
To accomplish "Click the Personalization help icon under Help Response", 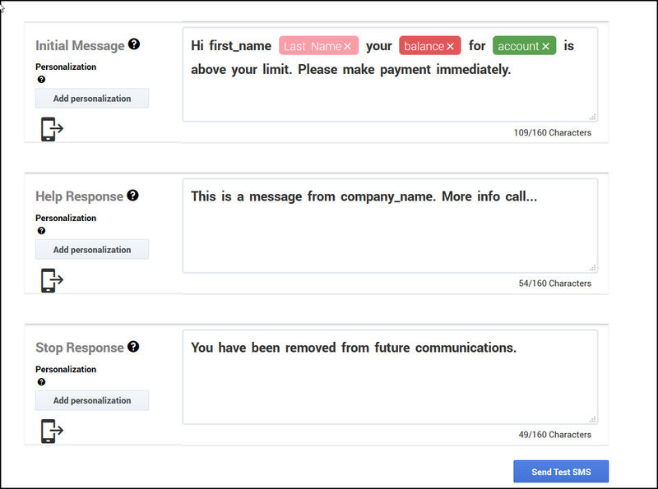I will 40,231.
